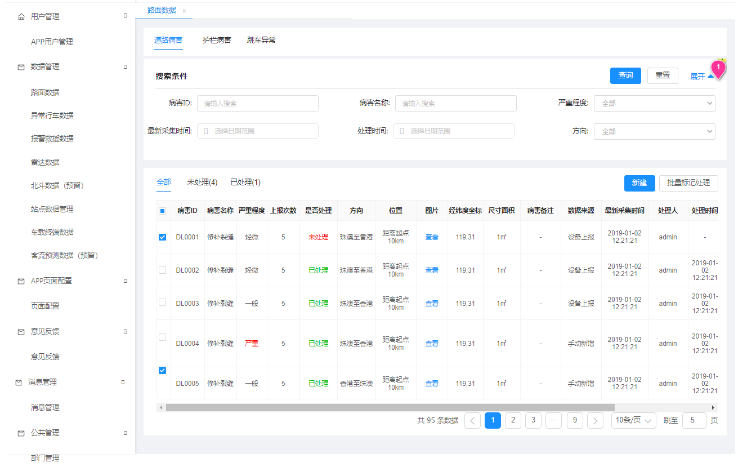Check the checkbox for row DL0004
Image resolution: width=747 pixels, height=467 pixels.
point(162,337)
